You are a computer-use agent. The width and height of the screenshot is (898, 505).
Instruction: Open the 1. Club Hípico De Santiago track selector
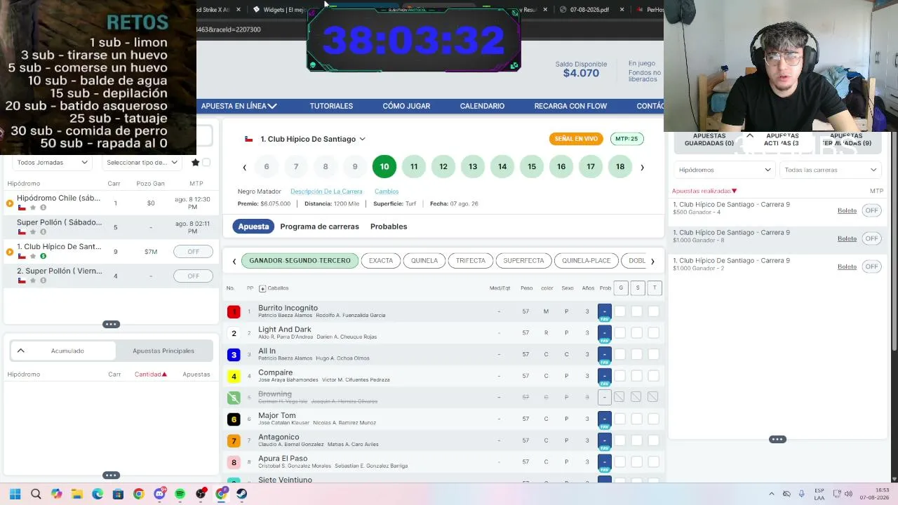coord(313,139)
